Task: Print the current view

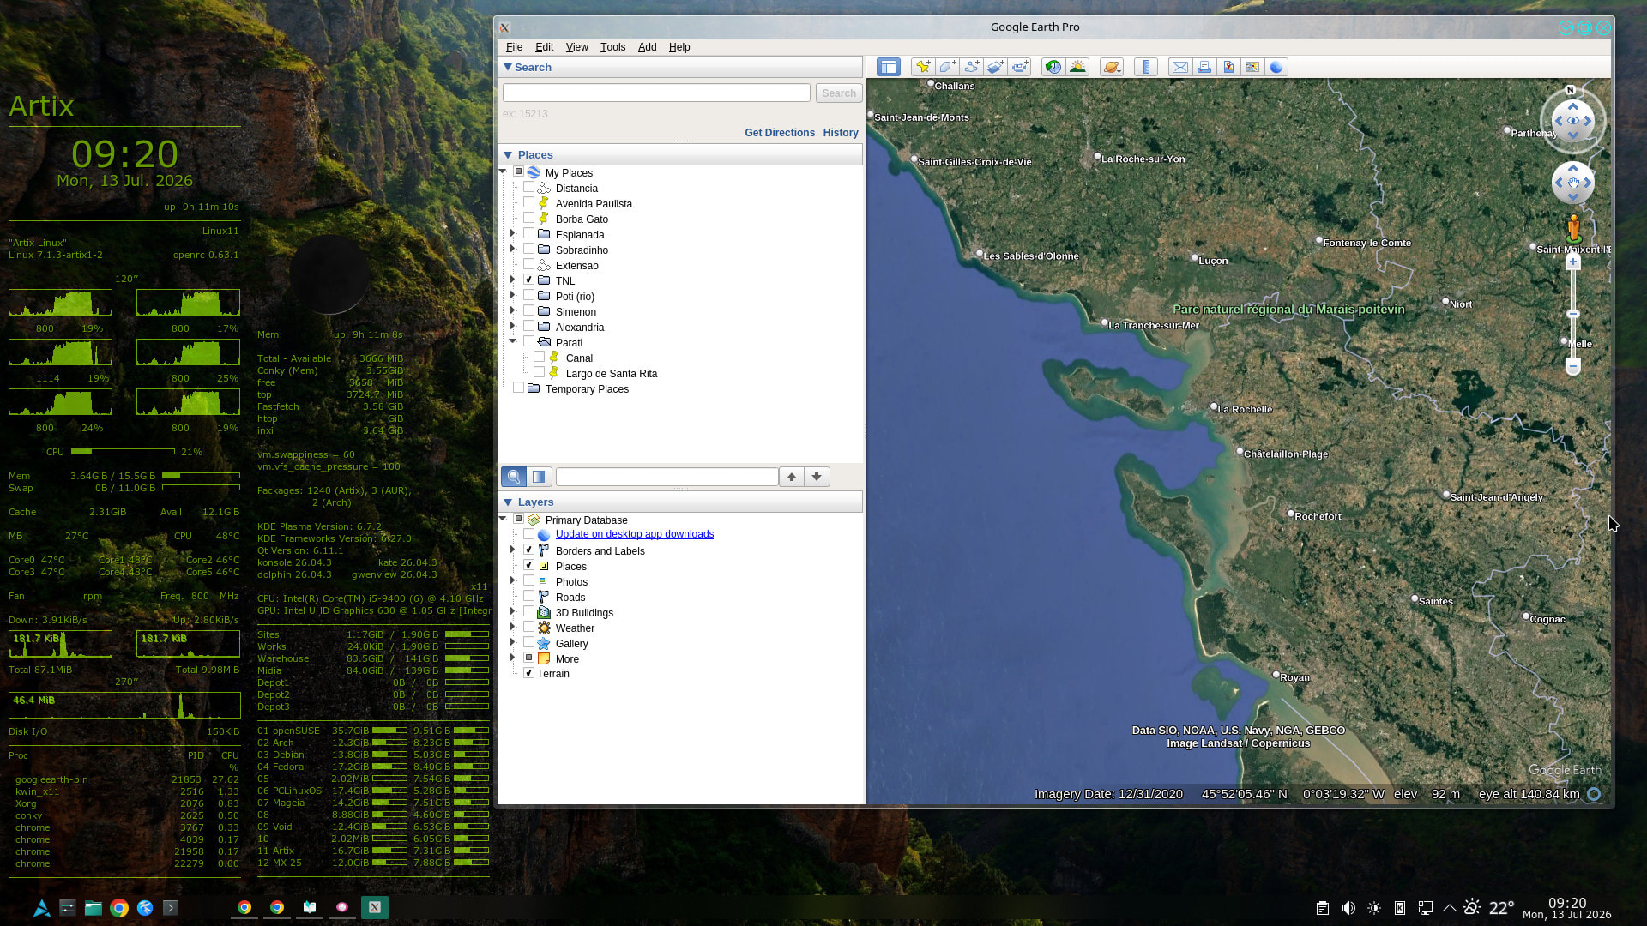Action: click(x=1204, y=67)
